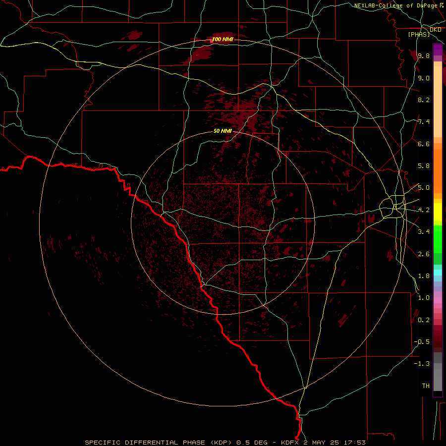The width and height of the screenshot is (446, 446).
Task: Click the 5.0 value on the scale
Action: click(x=424, y=188)
